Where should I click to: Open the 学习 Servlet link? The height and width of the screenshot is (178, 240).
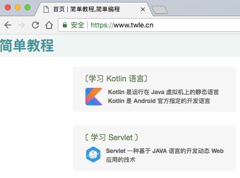pyautogui.click(x=111, y=137)
